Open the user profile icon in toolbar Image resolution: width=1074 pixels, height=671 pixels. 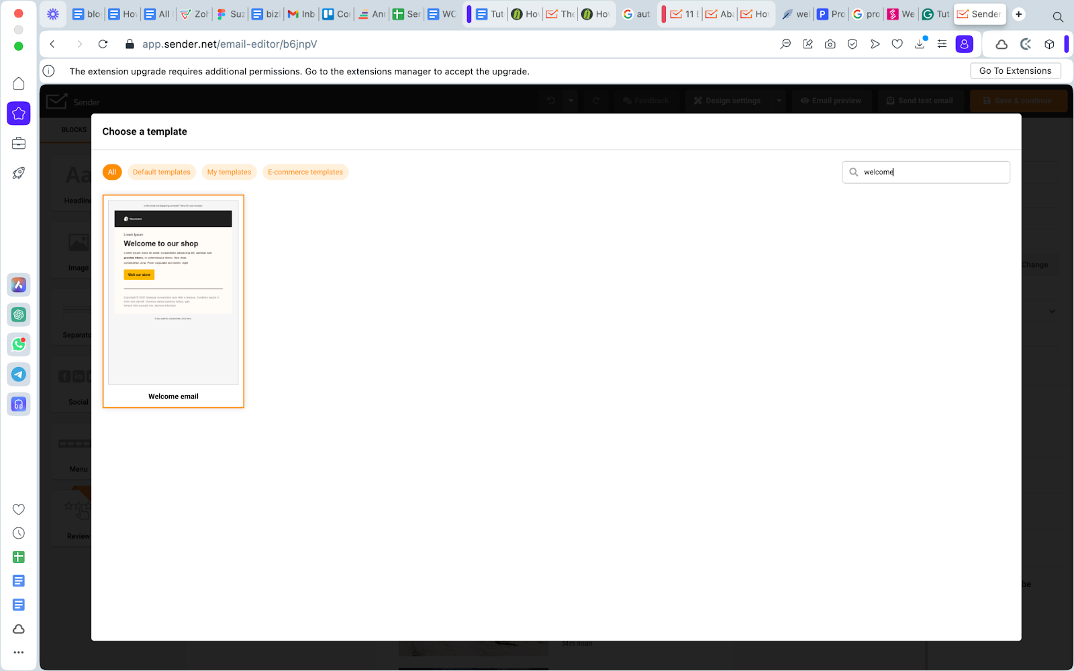click(x=964, y=44)
